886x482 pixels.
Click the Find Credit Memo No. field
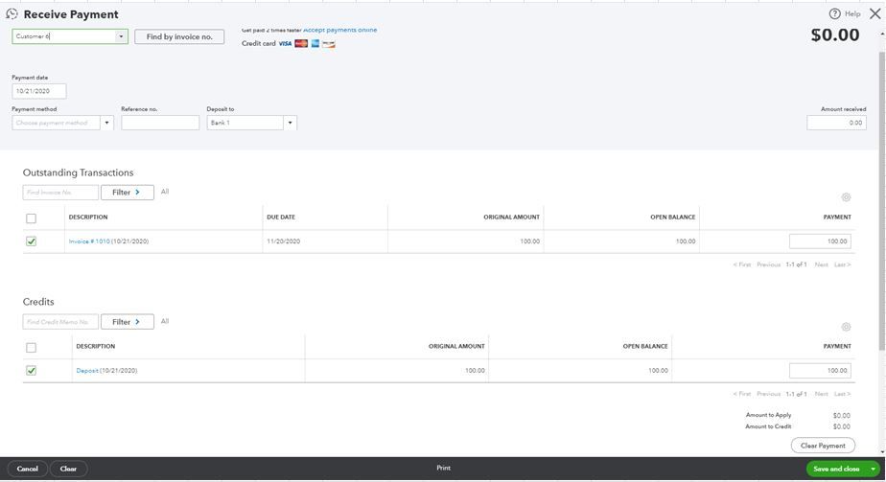tap(60, 322)
